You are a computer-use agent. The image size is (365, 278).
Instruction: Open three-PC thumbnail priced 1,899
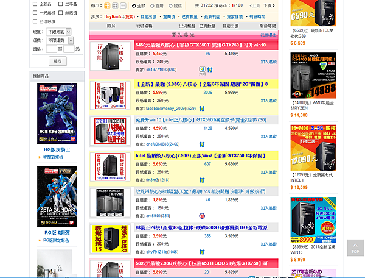tap(110, 202)
